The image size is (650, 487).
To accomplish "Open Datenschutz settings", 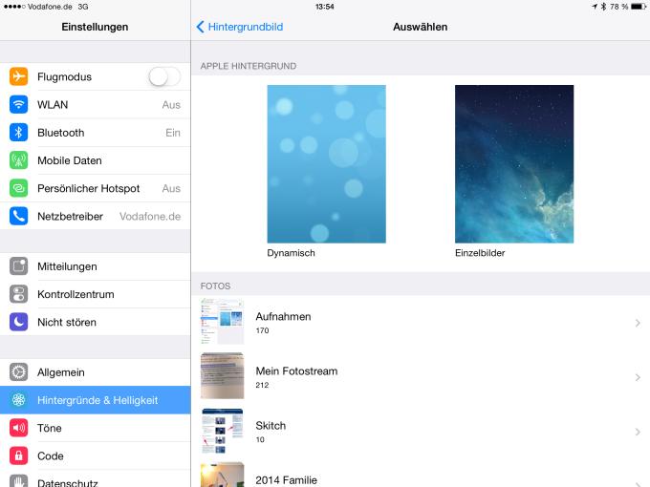I will [x=96, y=478].
